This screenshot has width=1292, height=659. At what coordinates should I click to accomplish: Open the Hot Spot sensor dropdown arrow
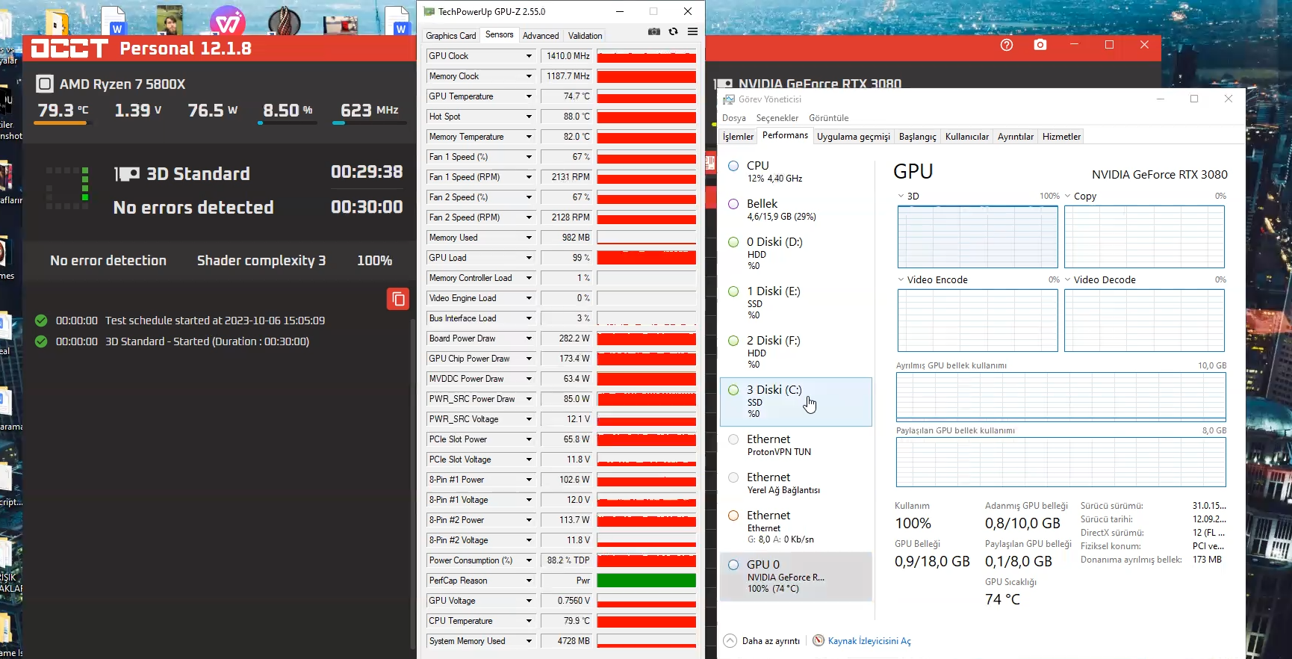tap(529, 117)
